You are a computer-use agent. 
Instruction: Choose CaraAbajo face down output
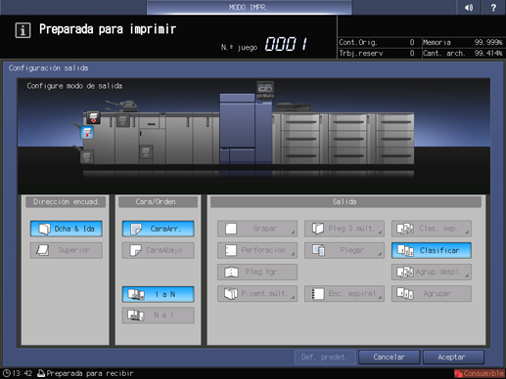click(159, 250)
